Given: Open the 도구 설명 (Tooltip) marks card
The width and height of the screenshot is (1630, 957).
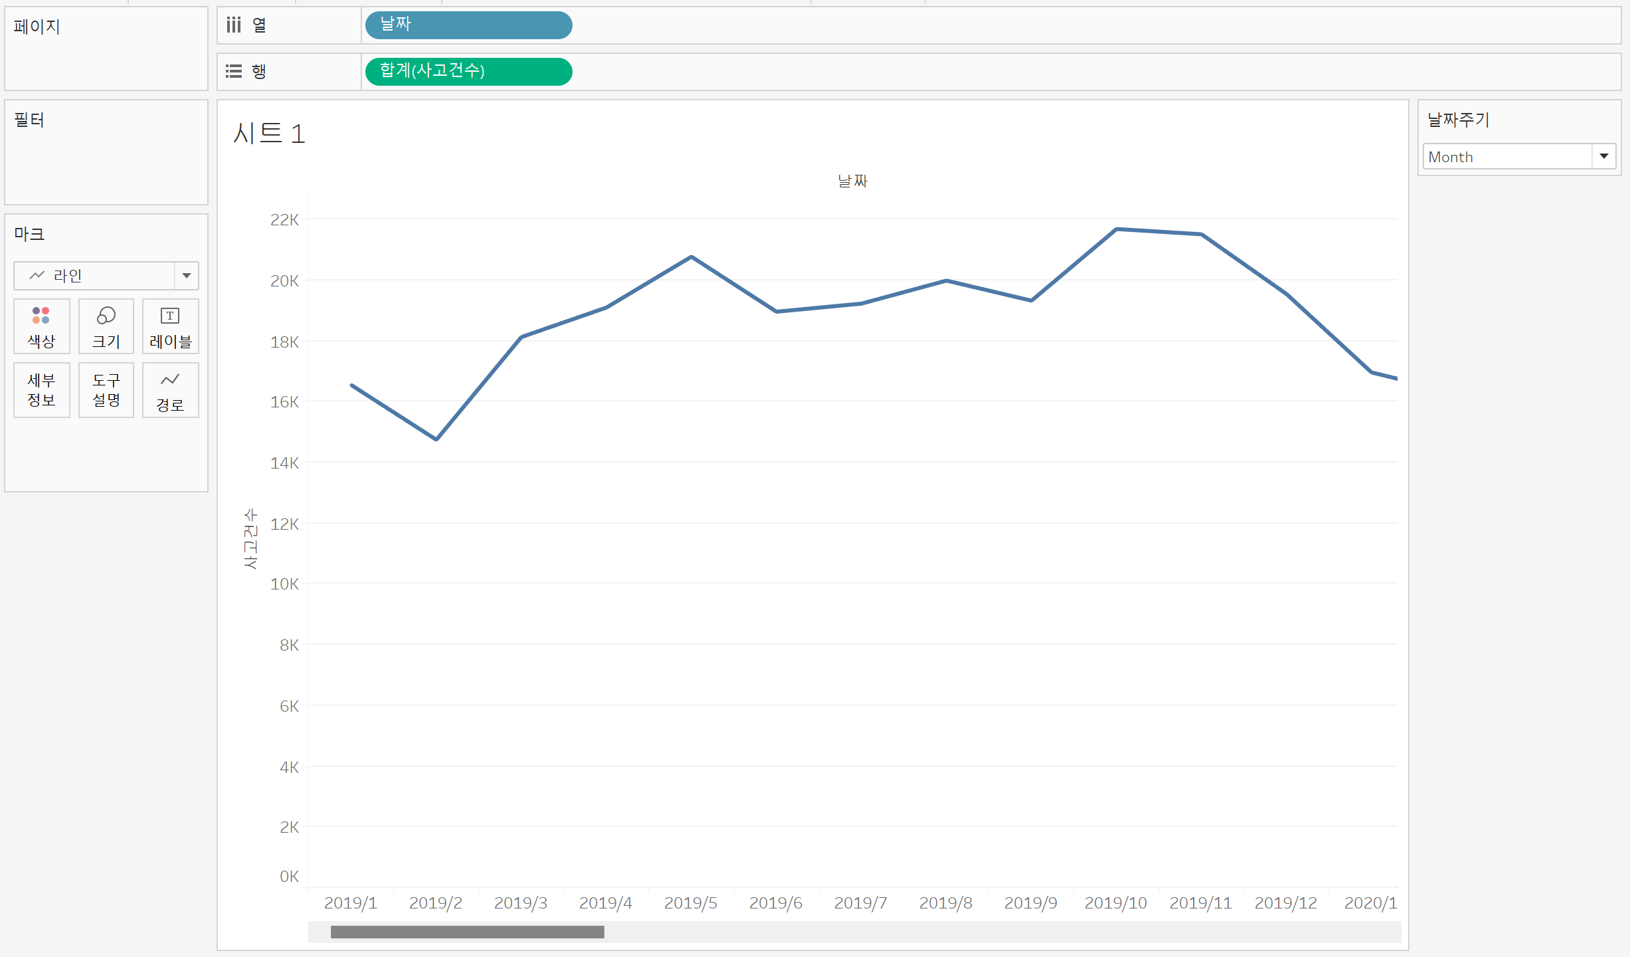Looking at the screenshot, I should click(106, 390).
